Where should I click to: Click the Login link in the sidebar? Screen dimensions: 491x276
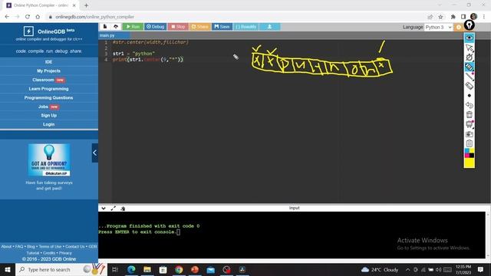coord(48,124)
